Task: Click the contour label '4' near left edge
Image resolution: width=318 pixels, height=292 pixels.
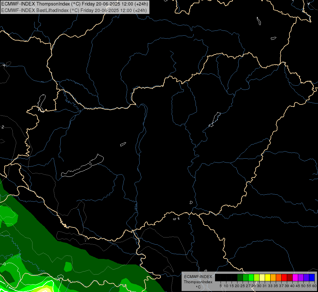Action: (x=4, y=65)
